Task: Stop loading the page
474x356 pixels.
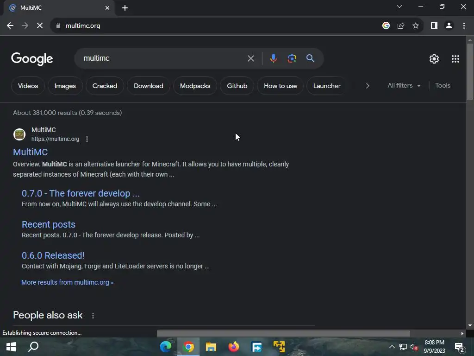Action: [x=40, y=26]
